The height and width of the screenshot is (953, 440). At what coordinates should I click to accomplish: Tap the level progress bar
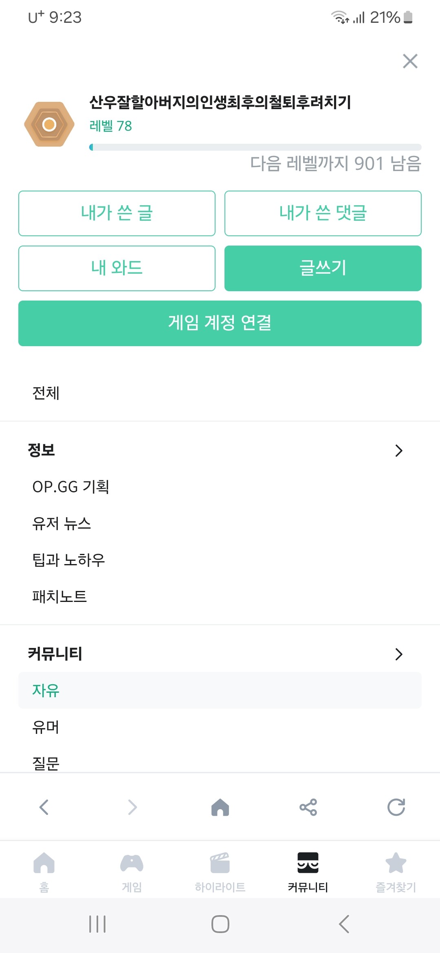(x=255, y=147)
